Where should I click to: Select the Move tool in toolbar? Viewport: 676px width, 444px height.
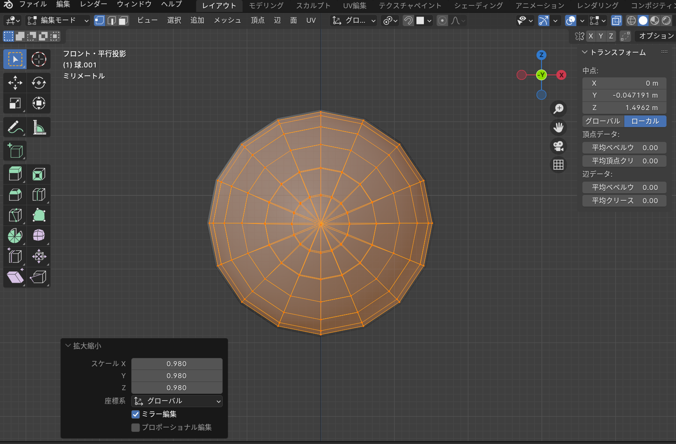(x=15, y=83)
